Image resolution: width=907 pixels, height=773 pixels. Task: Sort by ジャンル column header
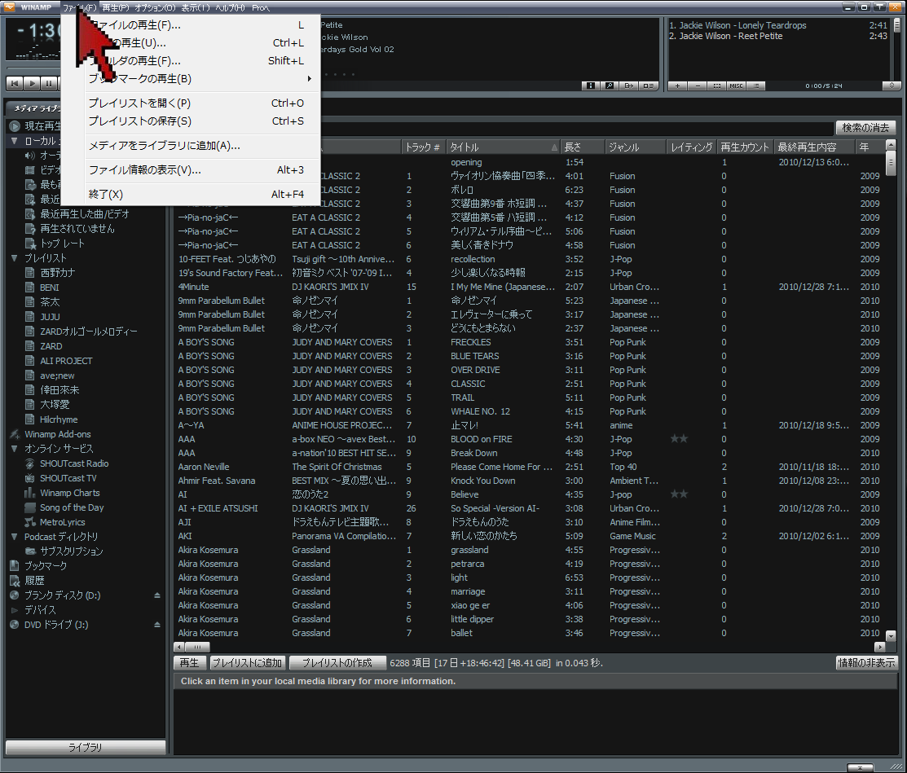(x=636, y=147)
